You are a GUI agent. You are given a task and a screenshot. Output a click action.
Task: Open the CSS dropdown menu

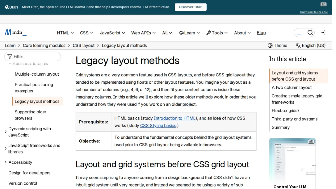pos(87,33)
